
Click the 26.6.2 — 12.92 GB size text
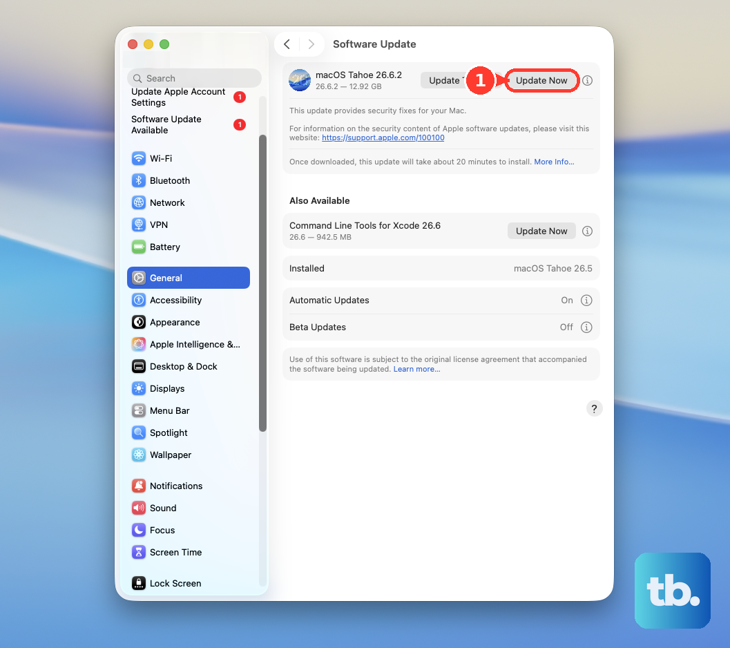(349, 86)
